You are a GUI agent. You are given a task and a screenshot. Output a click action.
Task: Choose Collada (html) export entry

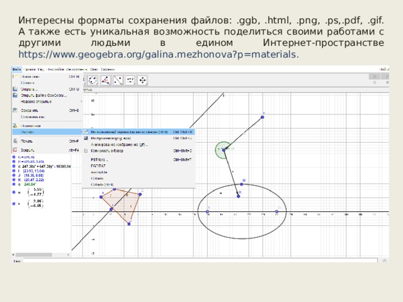[x=139, y=184]
